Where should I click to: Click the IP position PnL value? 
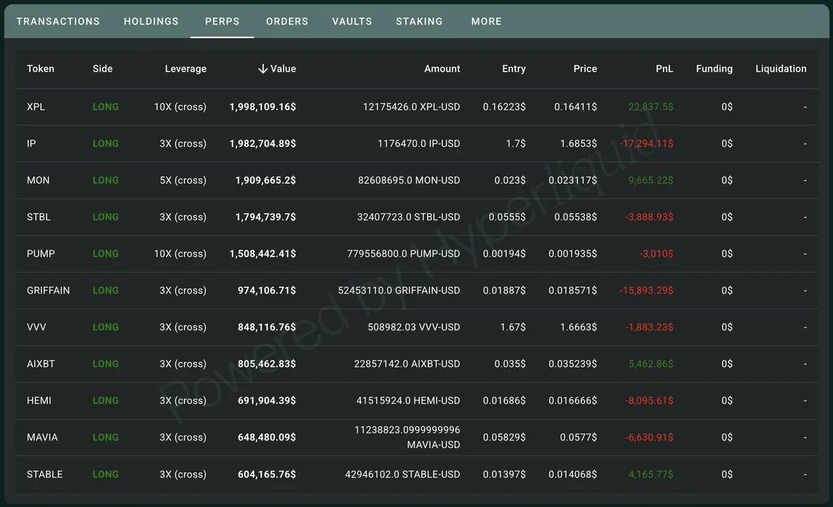pyautogui.click(x=646, y=144)
